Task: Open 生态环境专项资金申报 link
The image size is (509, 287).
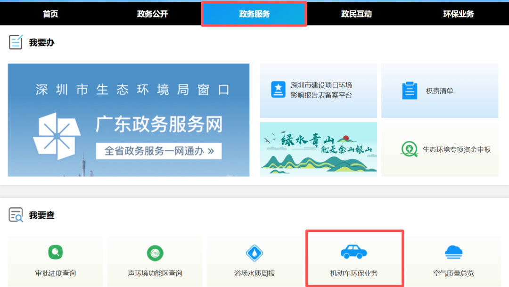Action: point(456,149)
